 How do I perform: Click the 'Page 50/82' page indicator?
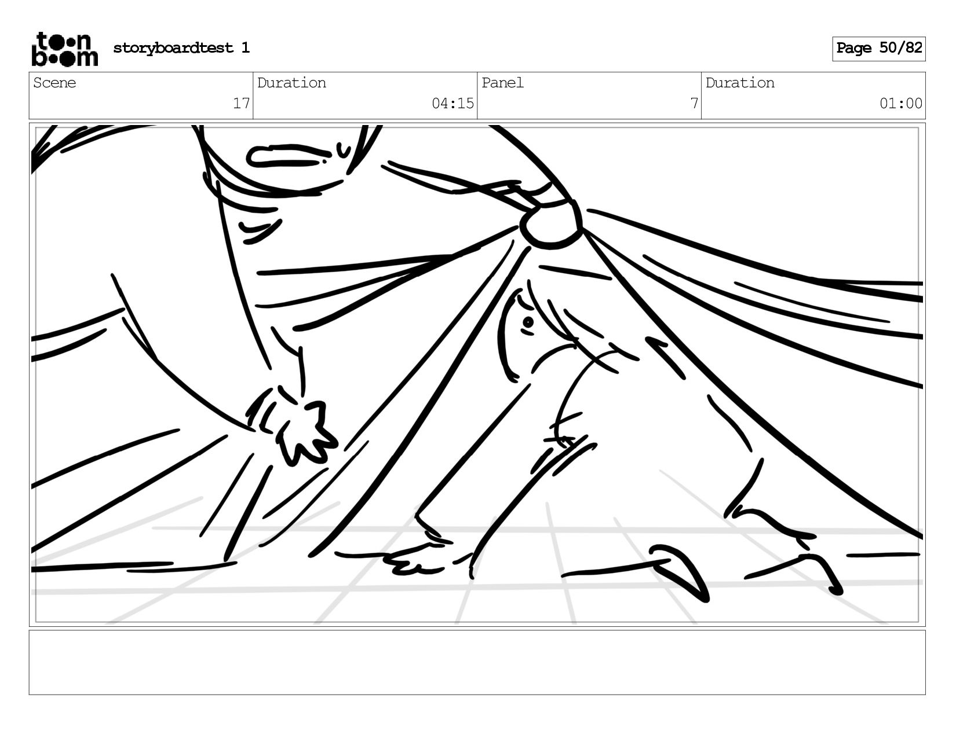[x=878, y=49]
